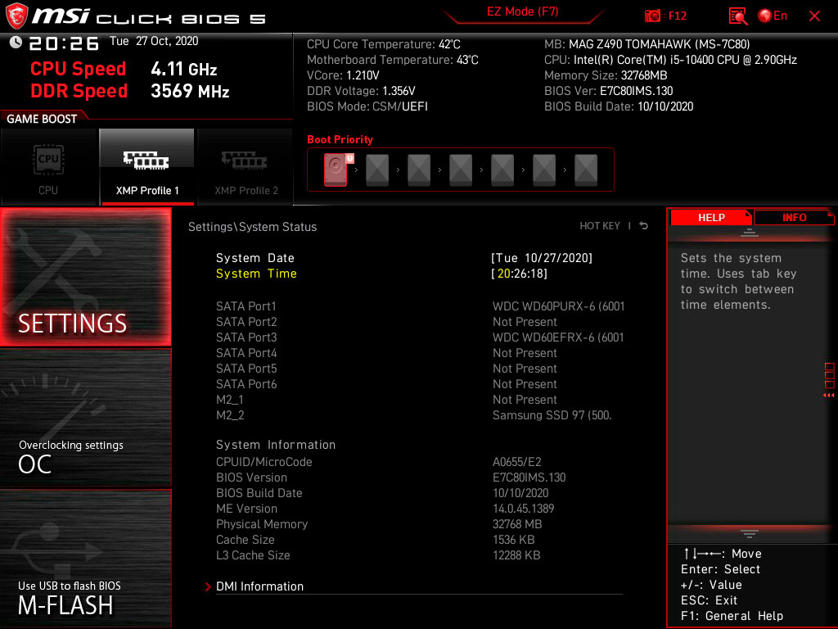The image size is (838, 629).
Task: Open the BIOS search magnifier icon
Action: 738,16
